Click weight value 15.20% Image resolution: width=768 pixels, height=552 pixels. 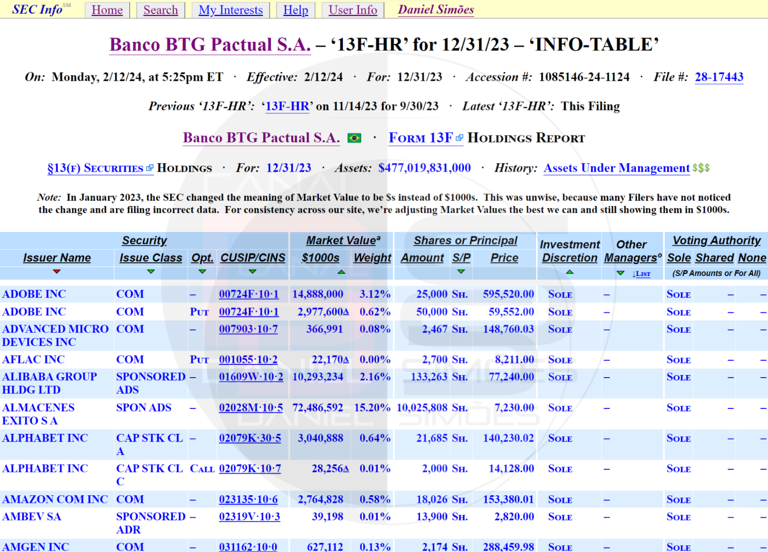[373, 408]
